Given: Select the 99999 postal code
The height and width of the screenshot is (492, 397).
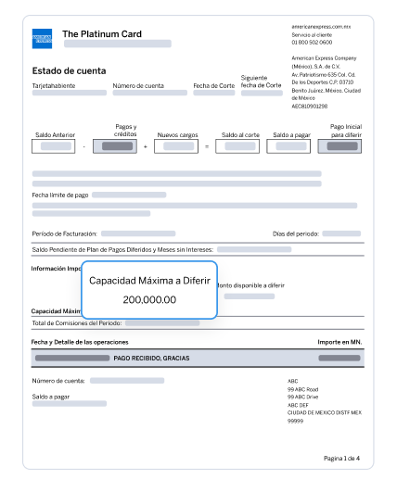Looking at the screenshot, I should point(295,421).
